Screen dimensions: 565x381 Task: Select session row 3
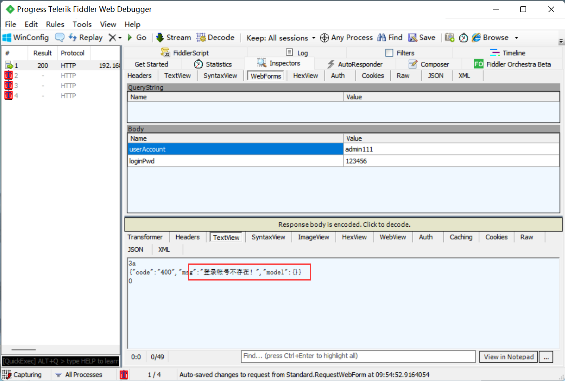pyautogui.click(x=61, y=85)
